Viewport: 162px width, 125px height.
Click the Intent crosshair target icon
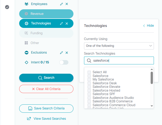click(26, 62)
